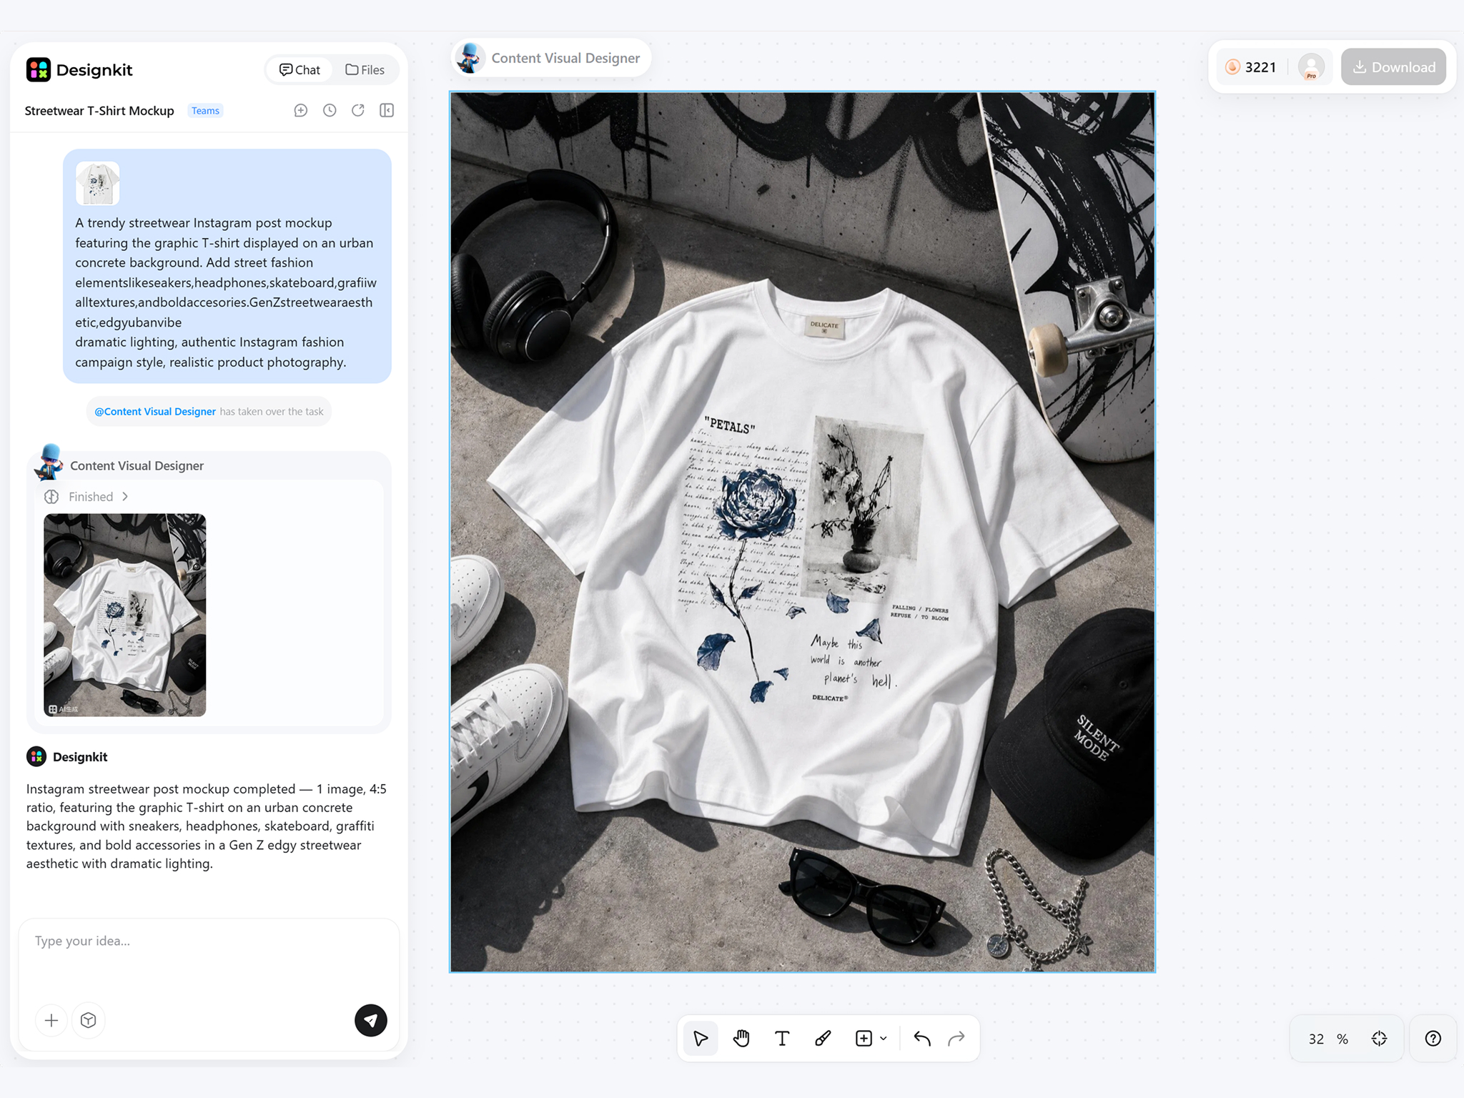
Task: Open the help question mark
Action: (x=1433, y=1039)
